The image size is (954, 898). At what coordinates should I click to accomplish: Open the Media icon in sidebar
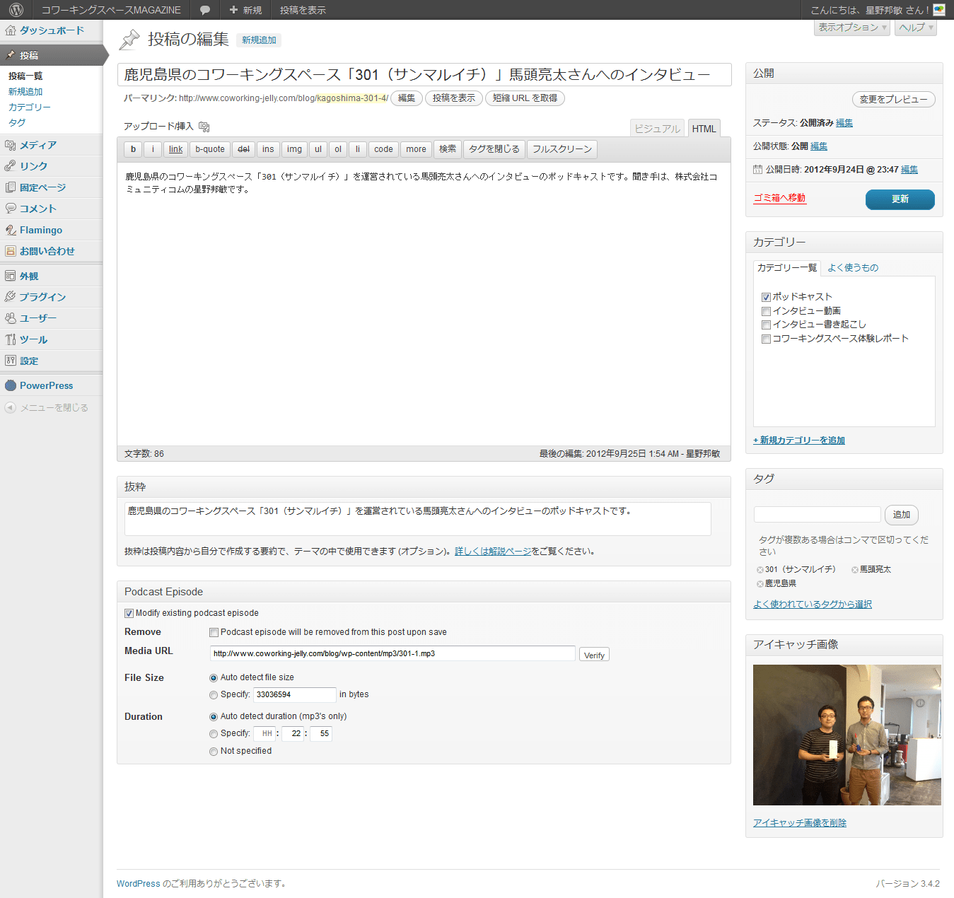[x=11, y=145]
